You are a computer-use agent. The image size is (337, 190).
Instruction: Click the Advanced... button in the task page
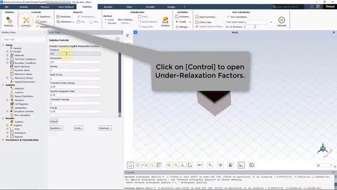click(x=105, y=128)
